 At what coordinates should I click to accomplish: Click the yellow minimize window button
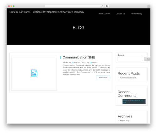point(11,6)
